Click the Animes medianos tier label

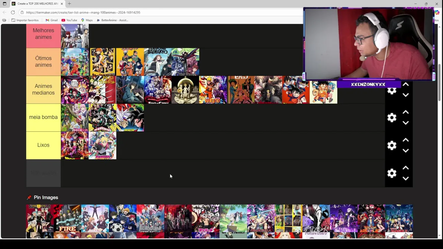[x=43, y=90]
